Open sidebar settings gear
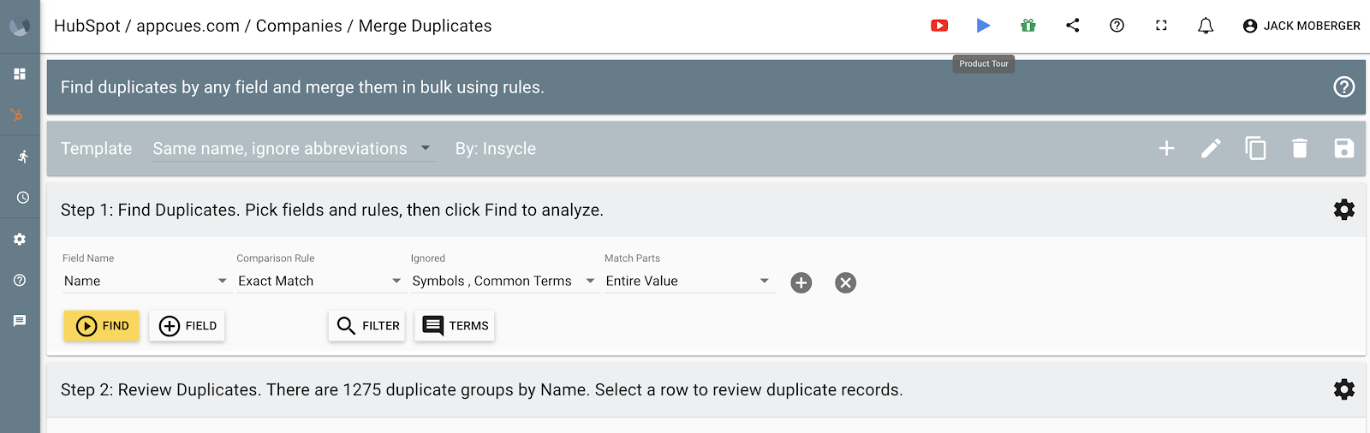The image size is (1370, 433). tap(20, 240)
